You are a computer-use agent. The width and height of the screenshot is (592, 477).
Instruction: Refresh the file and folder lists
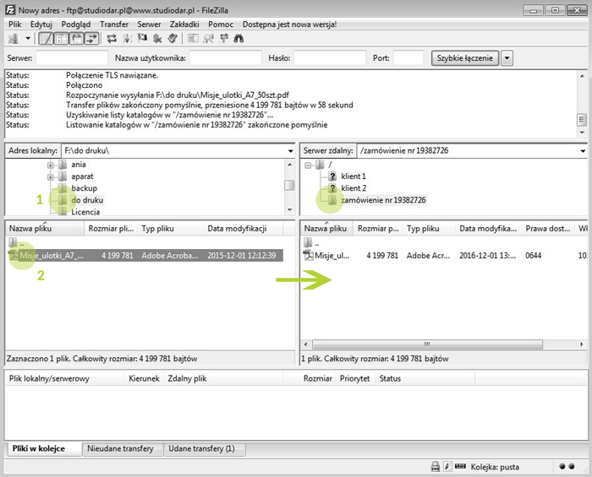112,39
